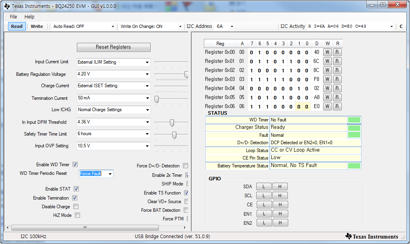Check the Force BAT Detection checkbox
The image size is (410, 244).
(x=186, y=210)
